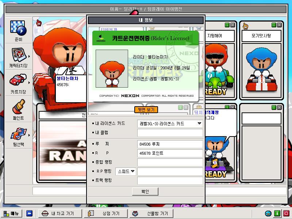The image size is (292, 219).
Task: Click the 준비 checkered flag icon
Action: coord(18,28)
